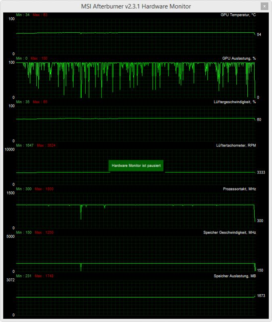
Task: Click the 'Lüftergeschwindigkeit, %' graph label
Action: (235, 102)
